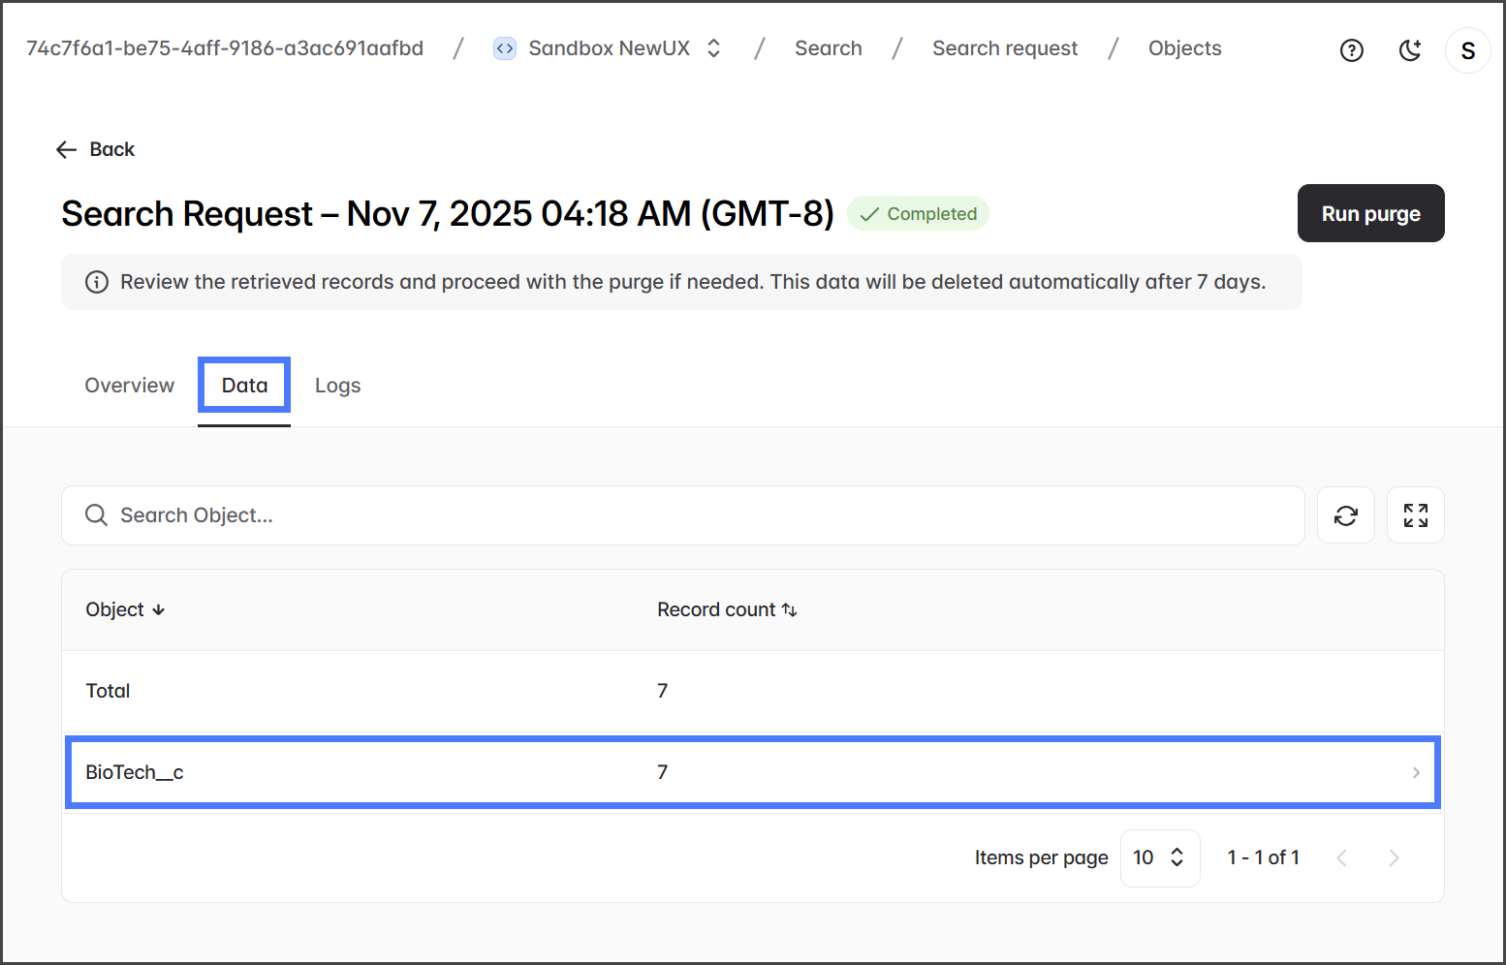Open the Sandbox NewUX environment switcher

pos(713,48)
